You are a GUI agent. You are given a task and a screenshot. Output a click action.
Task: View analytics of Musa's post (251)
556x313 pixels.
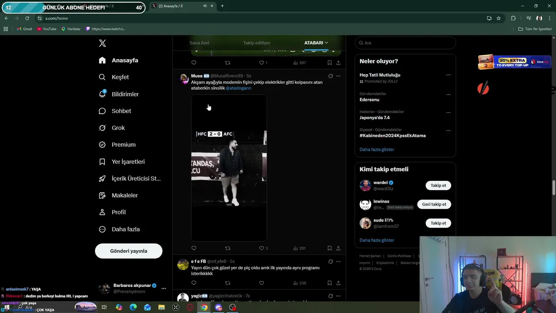point(299,248)
